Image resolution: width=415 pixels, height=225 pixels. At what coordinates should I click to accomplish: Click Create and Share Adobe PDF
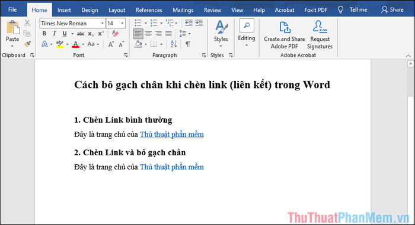(x=284, y=35)
